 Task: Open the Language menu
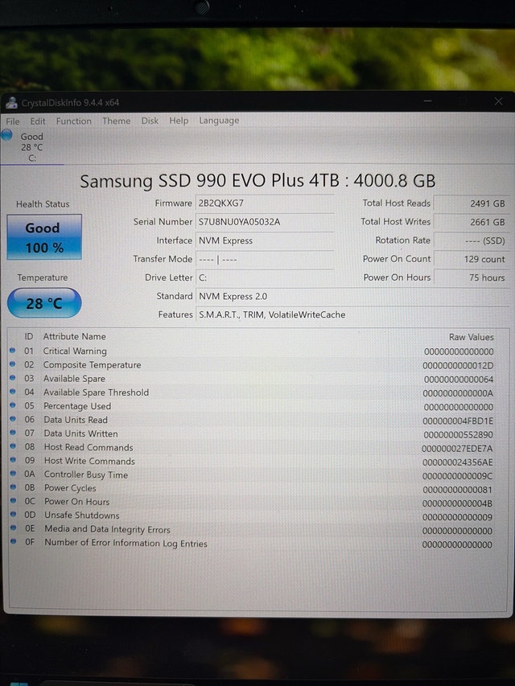[x=219, y=121]
